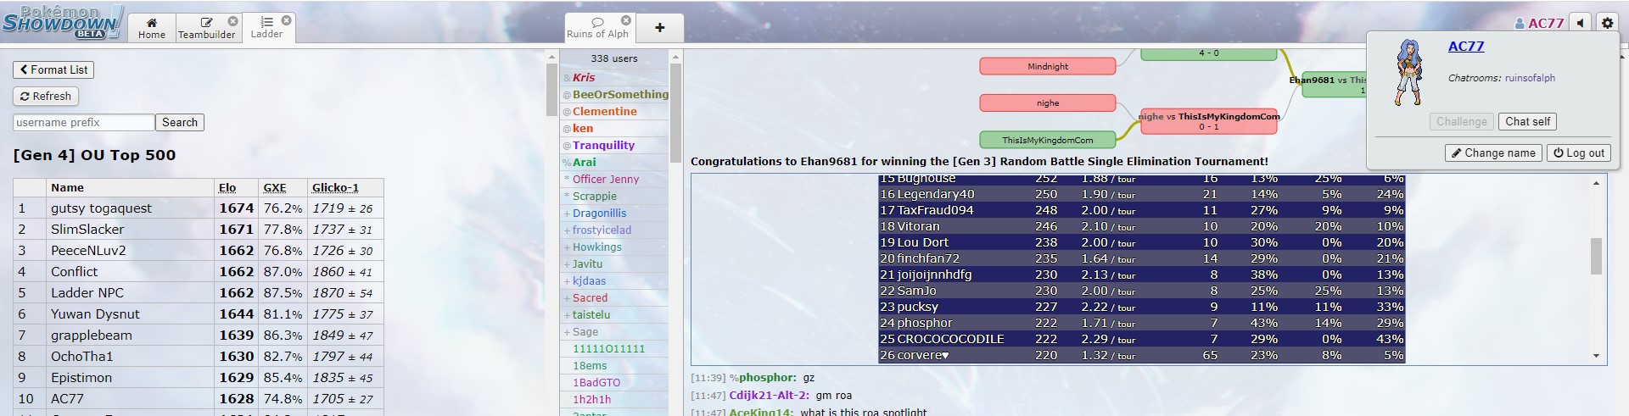Image resolution: width=1629 pixels, height=416 pixels.
Task: Click Change name button
Action: pos(1492,153)
